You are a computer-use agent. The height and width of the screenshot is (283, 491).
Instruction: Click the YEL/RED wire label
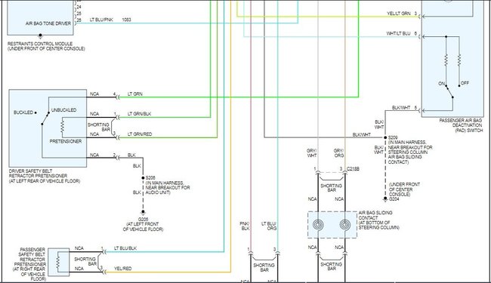(x=122, y=269)
